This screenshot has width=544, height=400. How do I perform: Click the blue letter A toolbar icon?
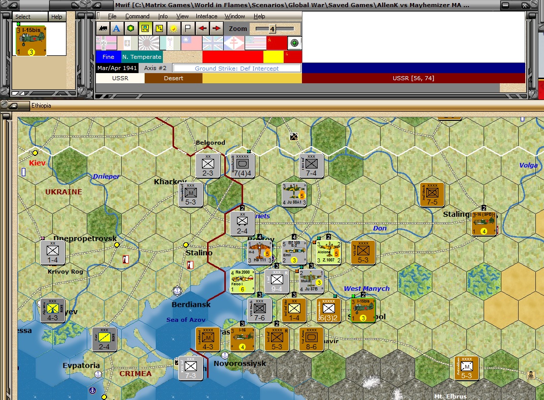pos(117,28)
